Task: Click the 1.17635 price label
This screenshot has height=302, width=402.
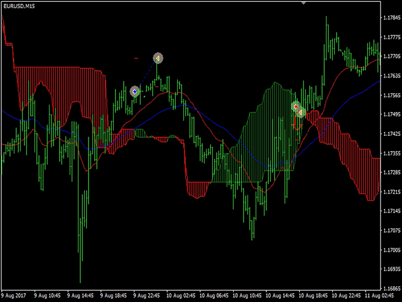Action: [x=392, y=75]
